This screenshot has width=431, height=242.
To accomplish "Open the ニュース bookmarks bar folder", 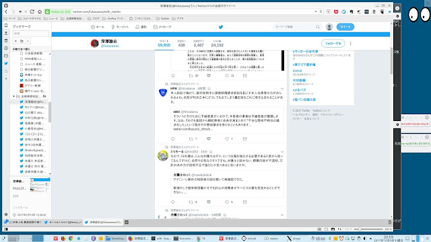I will 51,19.
